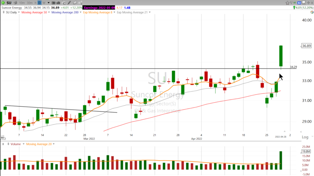Viewport: 314px width, 176px height.
Task: Click the favorite star icon
Action: tap(288, 3)
